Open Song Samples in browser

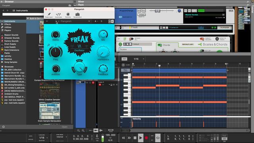(x=11, y=62)
